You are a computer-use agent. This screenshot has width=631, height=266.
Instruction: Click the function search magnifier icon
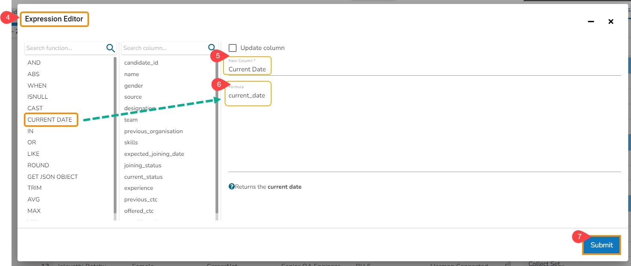[111, 48]
